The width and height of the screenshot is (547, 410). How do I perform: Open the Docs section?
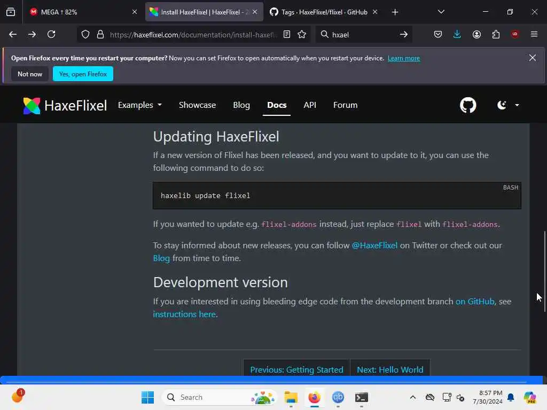(277, 105)
